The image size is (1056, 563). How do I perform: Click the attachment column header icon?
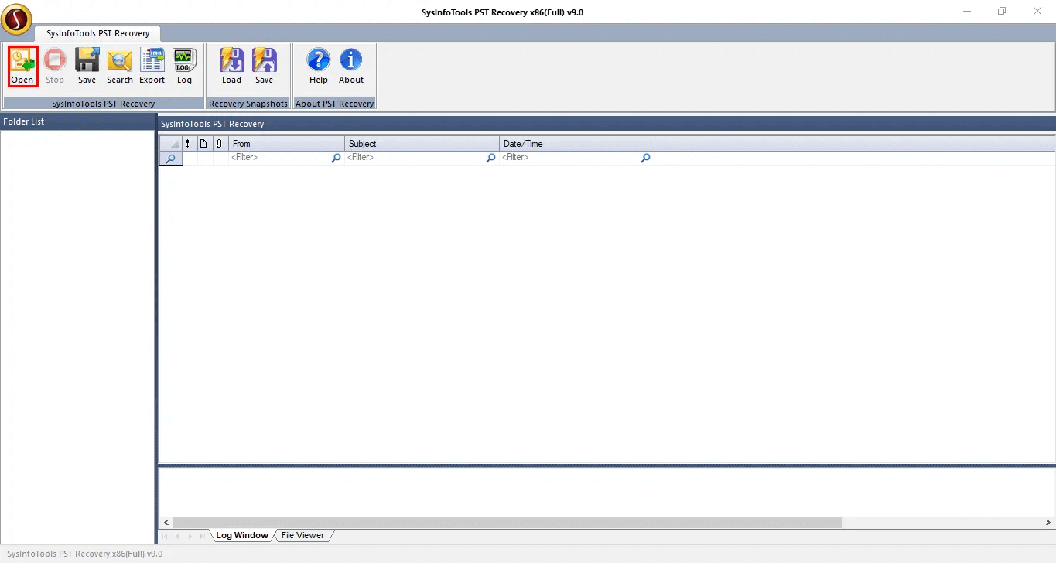219,144
